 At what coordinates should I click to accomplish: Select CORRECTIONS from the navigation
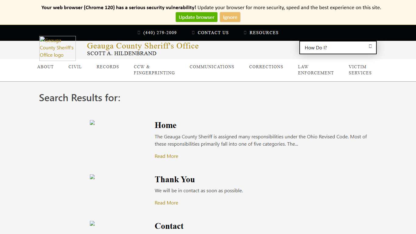click(266, 67)
